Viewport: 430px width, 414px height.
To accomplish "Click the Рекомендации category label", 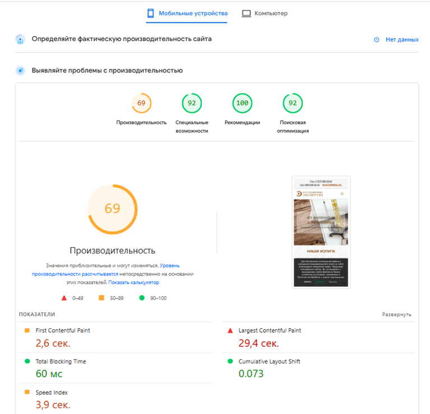I will coord(242,122).
